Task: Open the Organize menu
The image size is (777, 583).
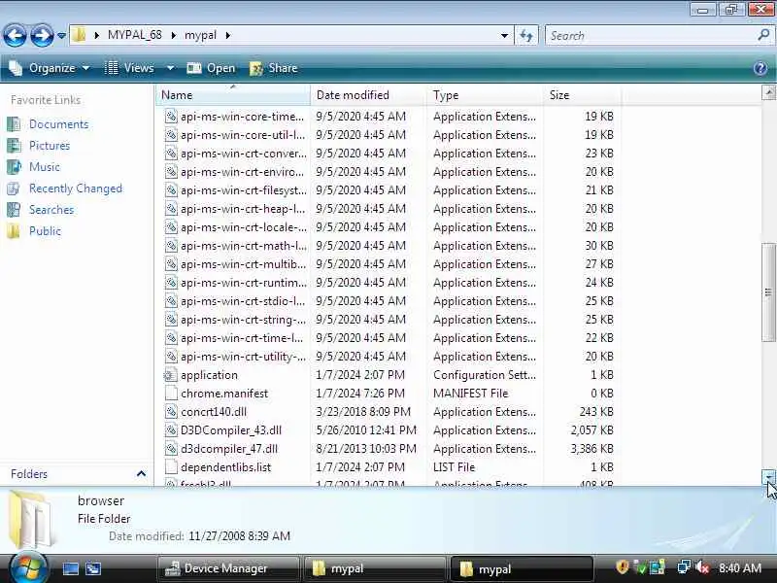Action: [x=50, y=68]
